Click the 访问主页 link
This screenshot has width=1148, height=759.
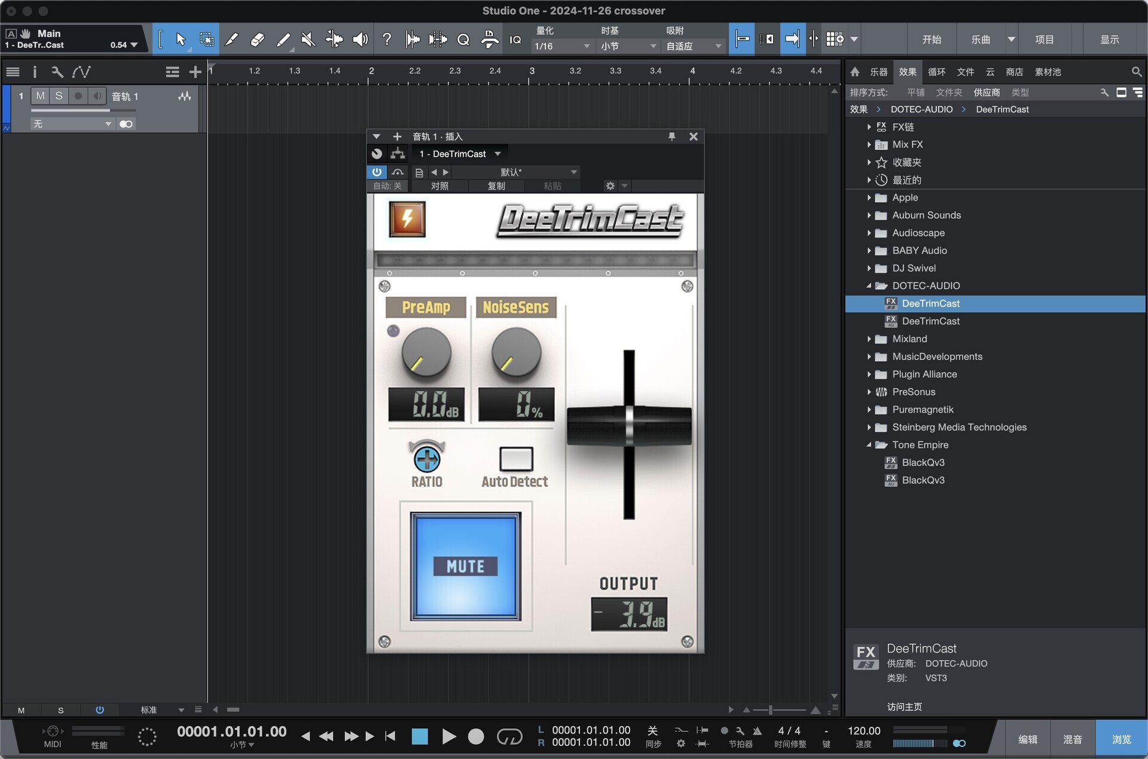[904, 707]
